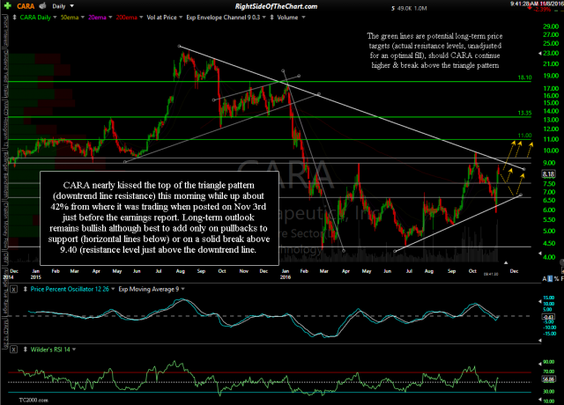The height and width of the screenshot is (405, 564).
Task: Click the white triangle marker above Dec
Action: (506, 262)
